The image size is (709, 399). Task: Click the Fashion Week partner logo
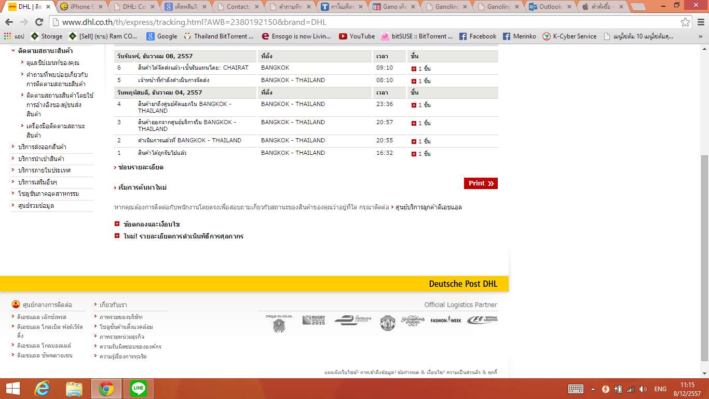pyautogui.click(x=445, y=320)
